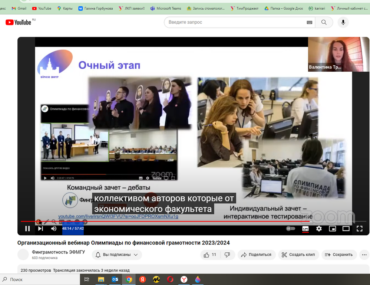
Task: Open the Папка – Google Диск bookmark
Action: 284,9
